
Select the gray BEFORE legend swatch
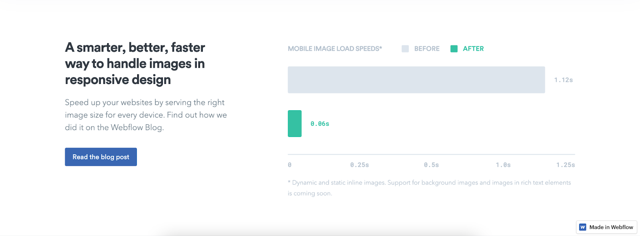[405, 49]
